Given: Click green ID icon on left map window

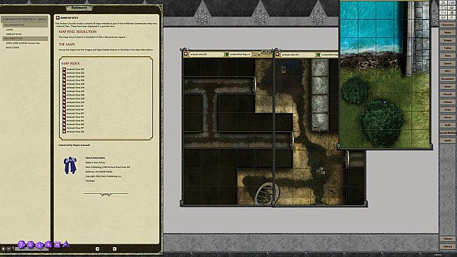Looking at the screenshot, I should pyautogui.click(x=227, y=55).
